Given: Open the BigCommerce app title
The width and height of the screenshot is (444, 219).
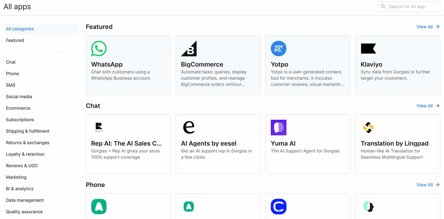Looking at the screenshot, I should [x=202, y=64].
